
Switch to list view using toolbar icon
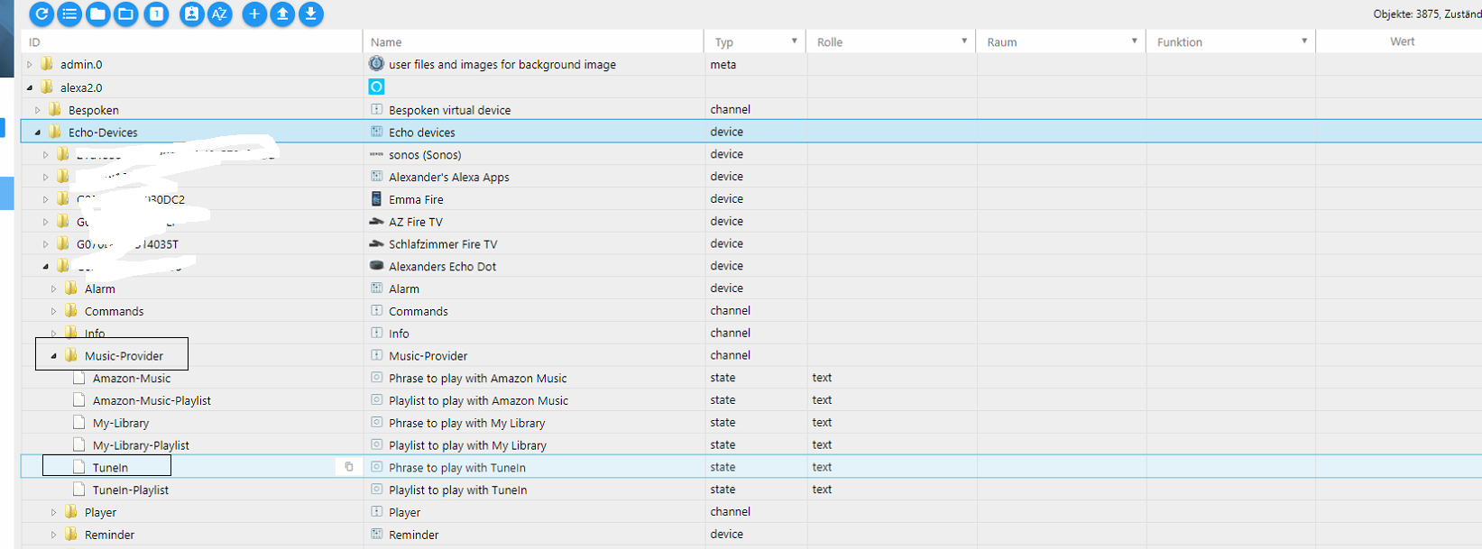[69, 14]
